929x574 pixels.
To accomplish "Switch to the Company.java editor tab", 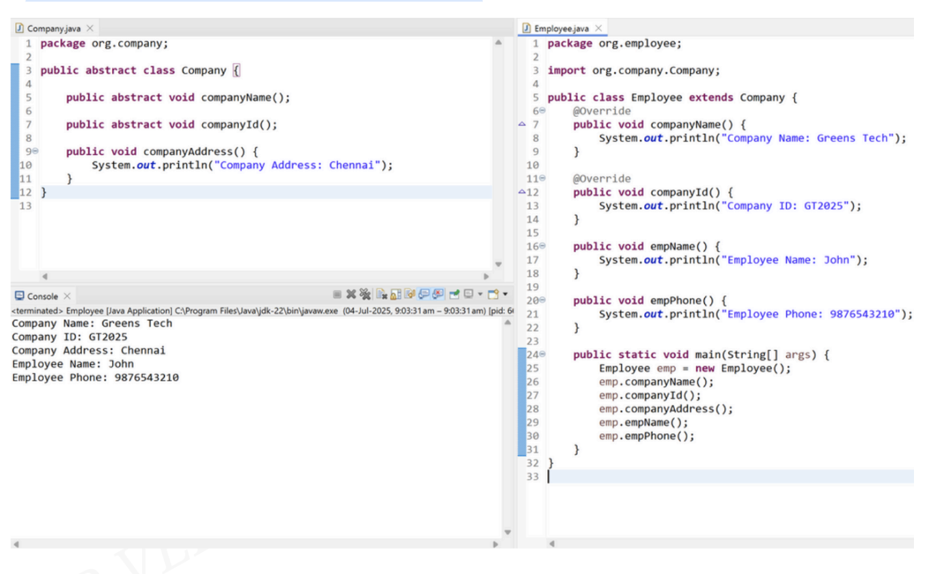I will point(55,27).
